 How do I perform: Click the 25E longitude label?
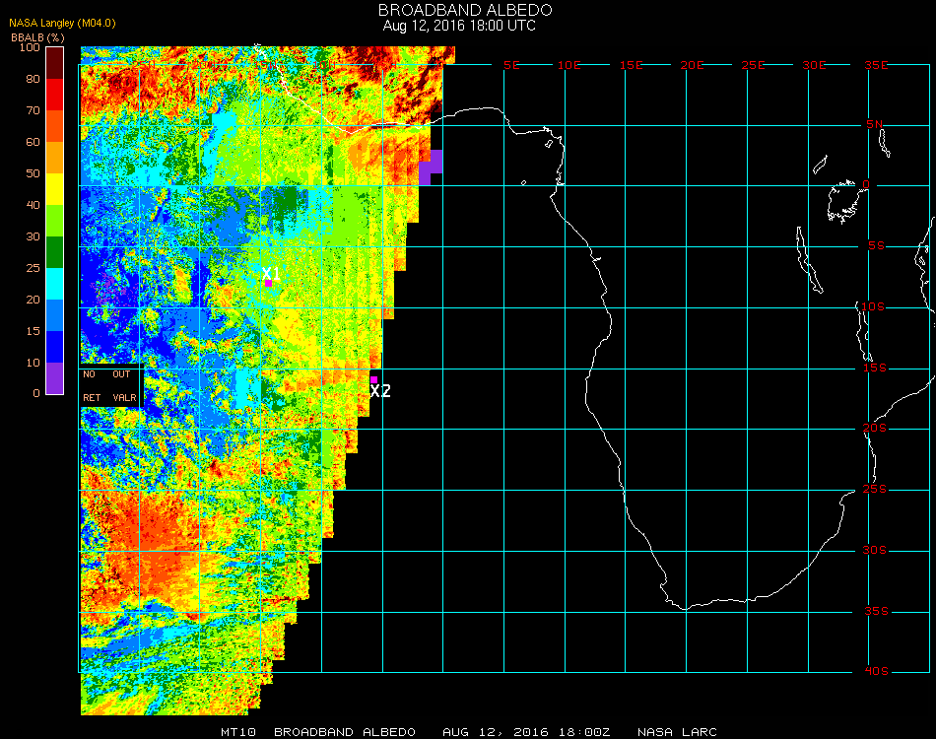[753, 65]
